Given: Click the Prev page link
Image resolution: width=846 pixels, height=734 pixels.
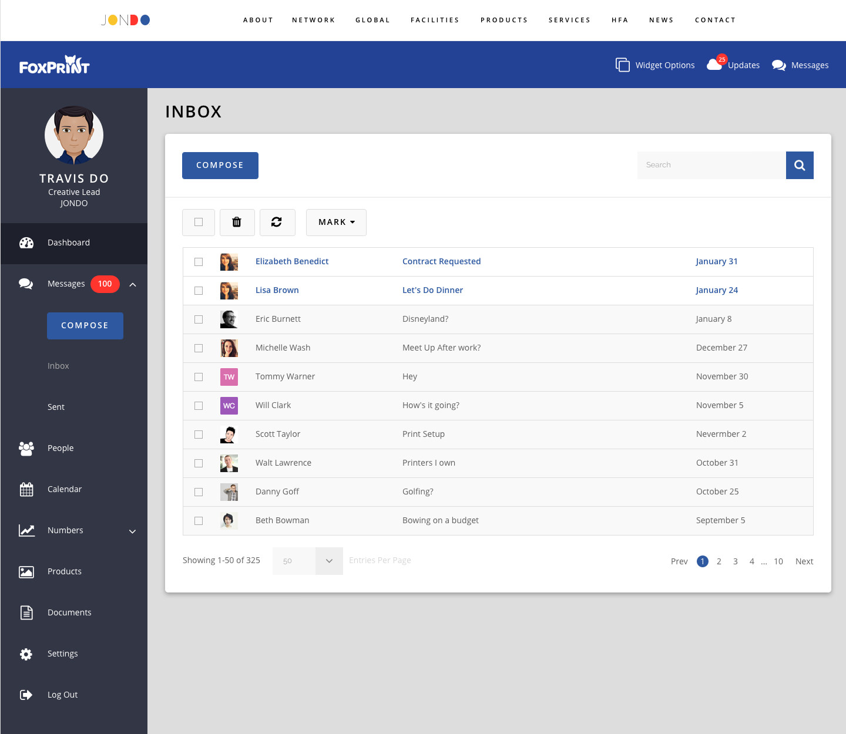Looking at the screenshot, I should (679, 561).
